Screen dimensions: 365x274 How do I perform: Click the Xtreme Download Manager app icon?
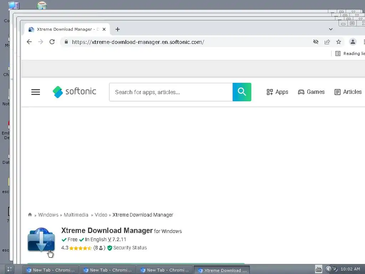pyautogui.click(x=41, y=240)
